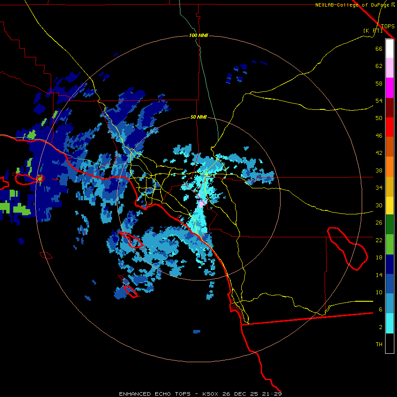Image resolution: width=397 pixels, height=397 pixels.
Task: Click the "30" scale label
Action: (x=379, y=205)
